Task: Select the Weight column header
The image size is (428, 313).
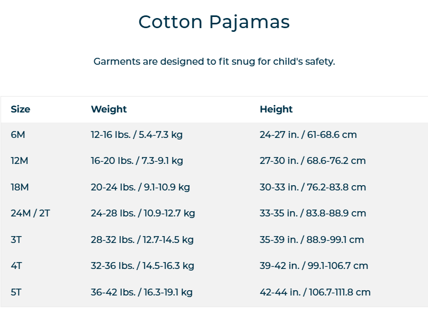Action: [x=109, y=109]
